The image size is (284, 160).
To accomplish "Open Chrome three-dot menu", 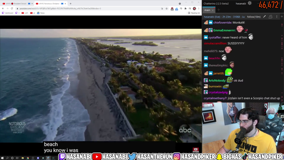I will pos(199,8).
